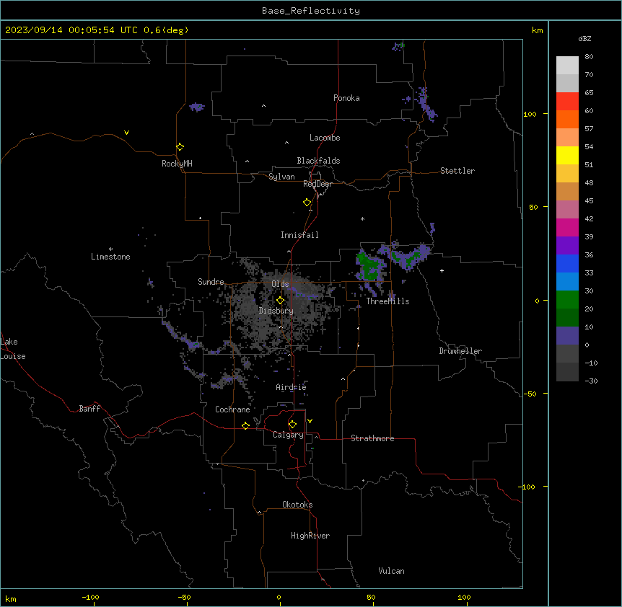Click the Cochrane town label

[x=232, y=409]
